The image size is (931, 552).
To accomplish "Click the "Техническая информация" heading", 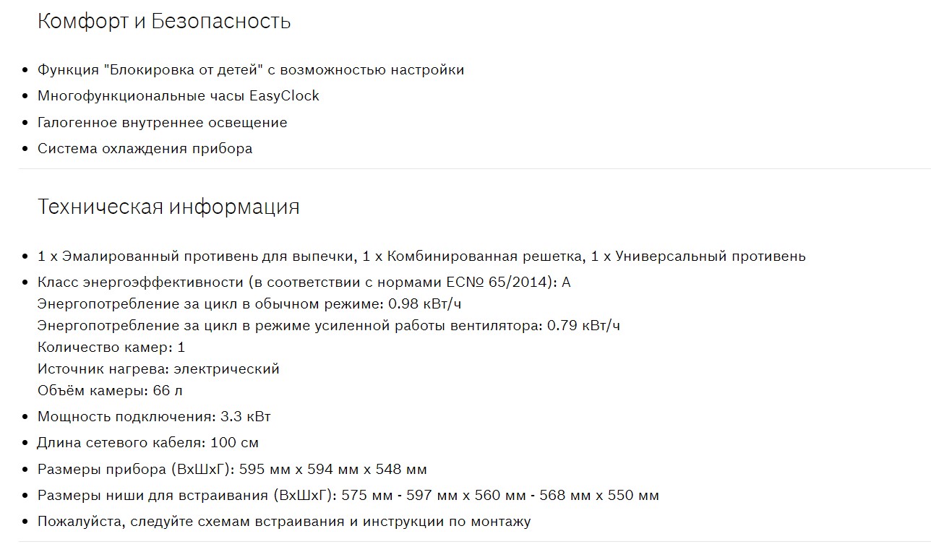I will click(168, 207).
